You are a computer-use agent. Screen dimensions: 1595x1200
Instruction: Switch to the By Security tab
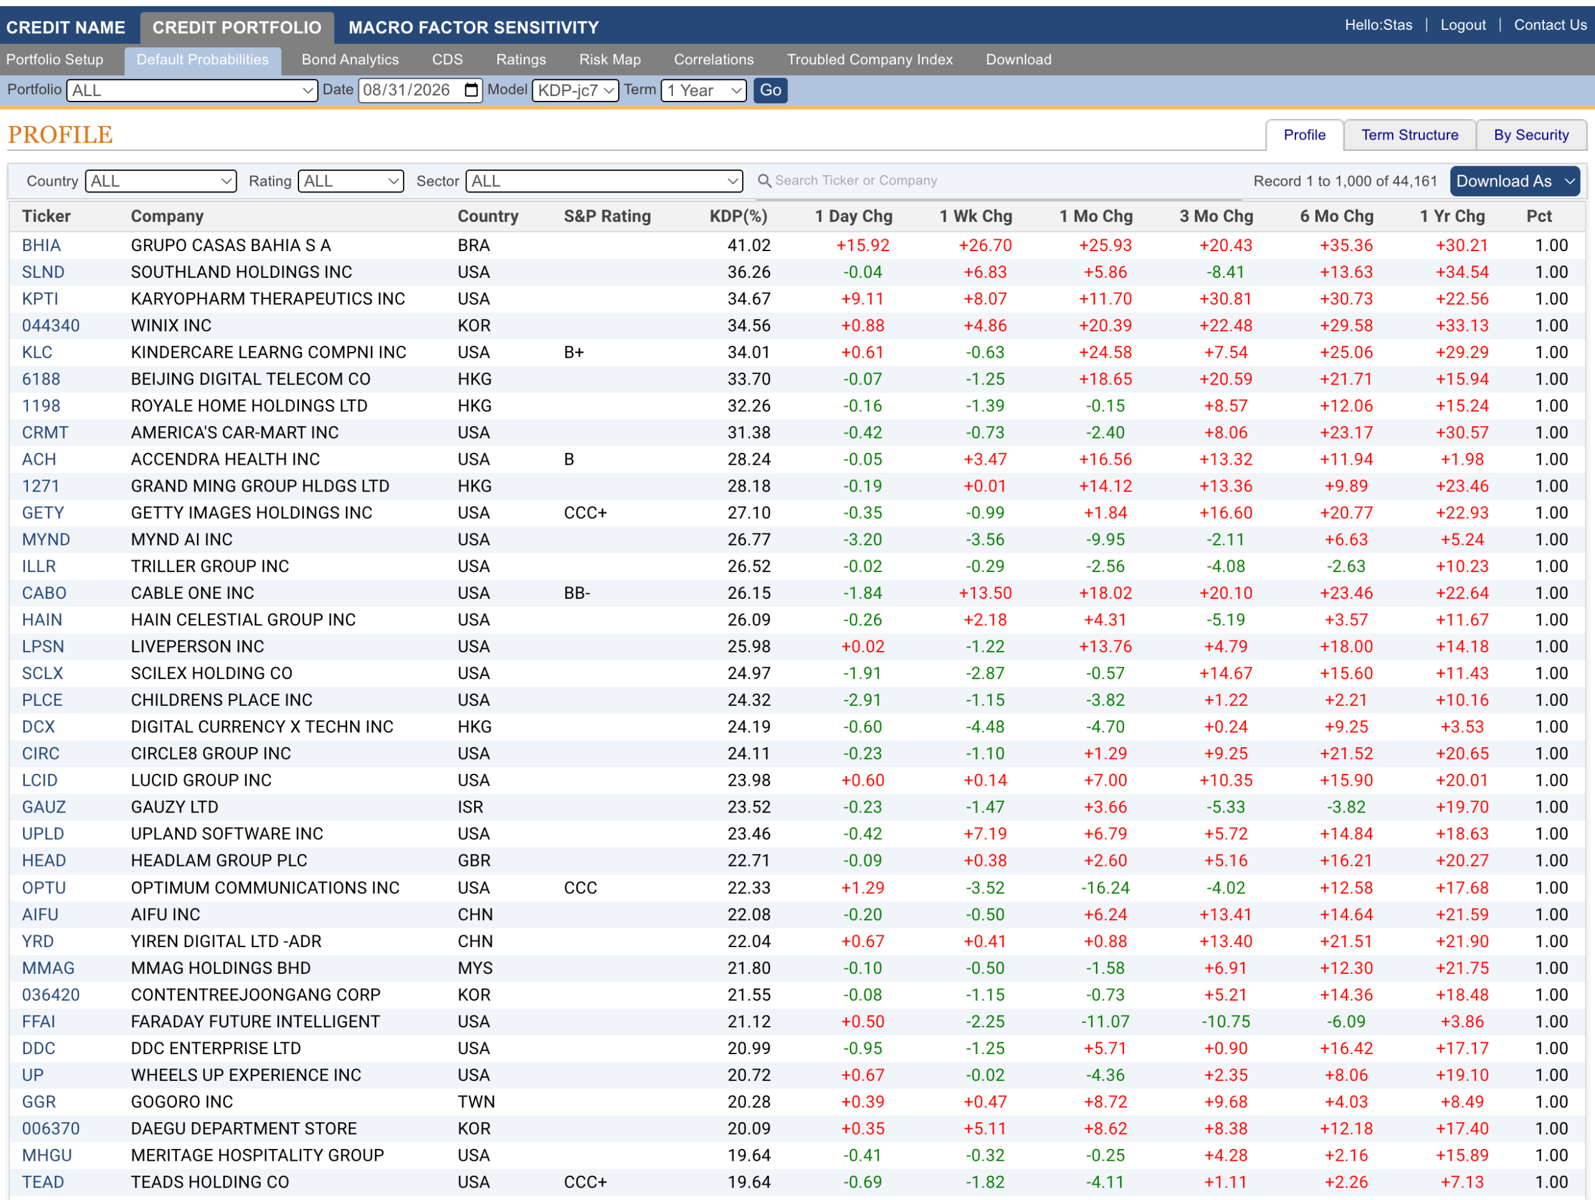point(1531,135)
